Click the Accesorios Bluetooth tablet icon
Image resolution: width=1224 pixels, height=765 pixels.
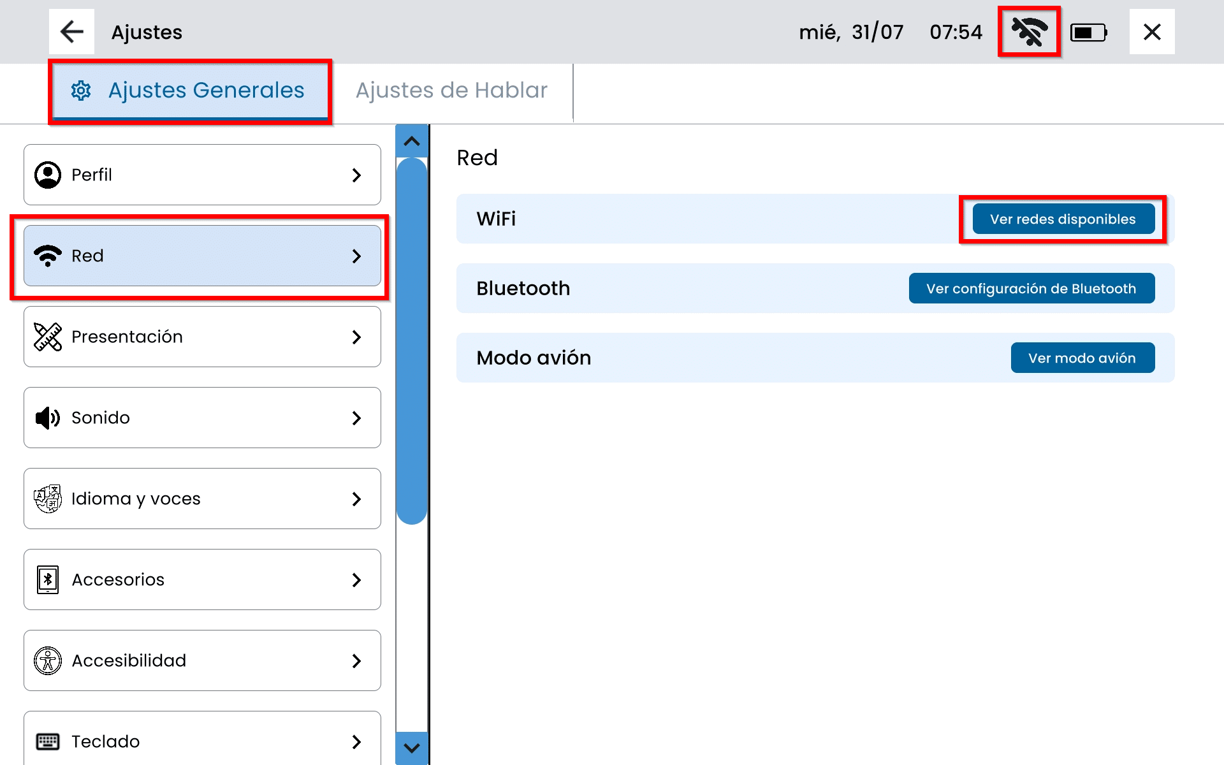pyautogui.click(x=48, y=579)
